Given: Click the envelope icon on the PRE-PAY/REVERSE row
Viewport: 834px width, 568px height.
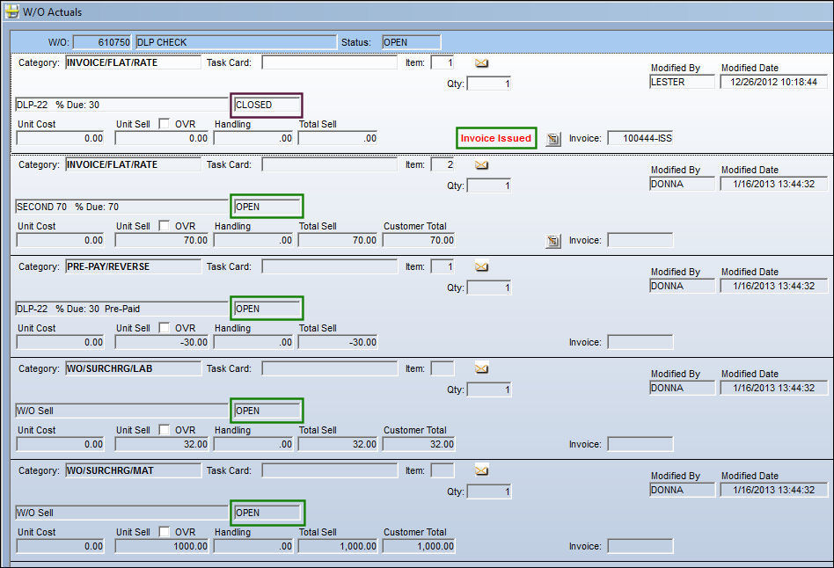Looking at the screenshot, I should (481, 267).
